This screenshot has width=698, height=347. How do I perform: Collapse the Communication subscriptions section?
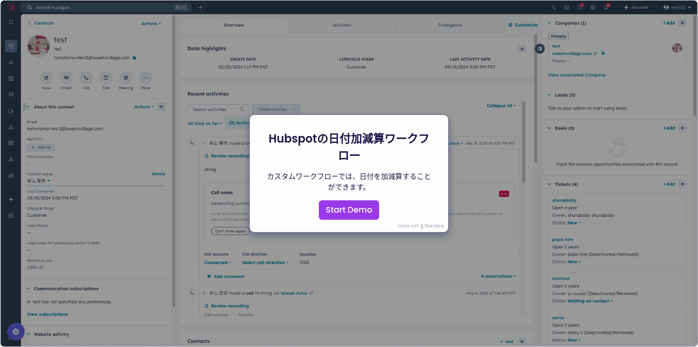[29, 289]
